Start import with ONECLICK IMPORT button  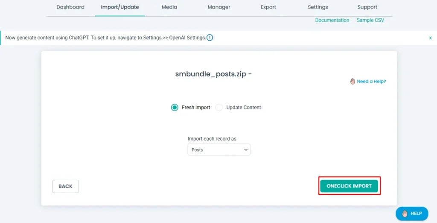pyautogui.click(x=349, y=186)
